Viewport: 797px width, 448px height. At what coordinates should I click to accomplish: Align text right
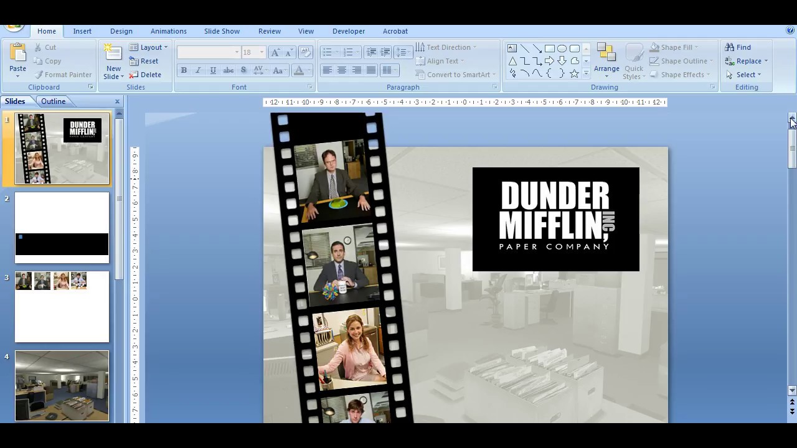pos(357,70)
